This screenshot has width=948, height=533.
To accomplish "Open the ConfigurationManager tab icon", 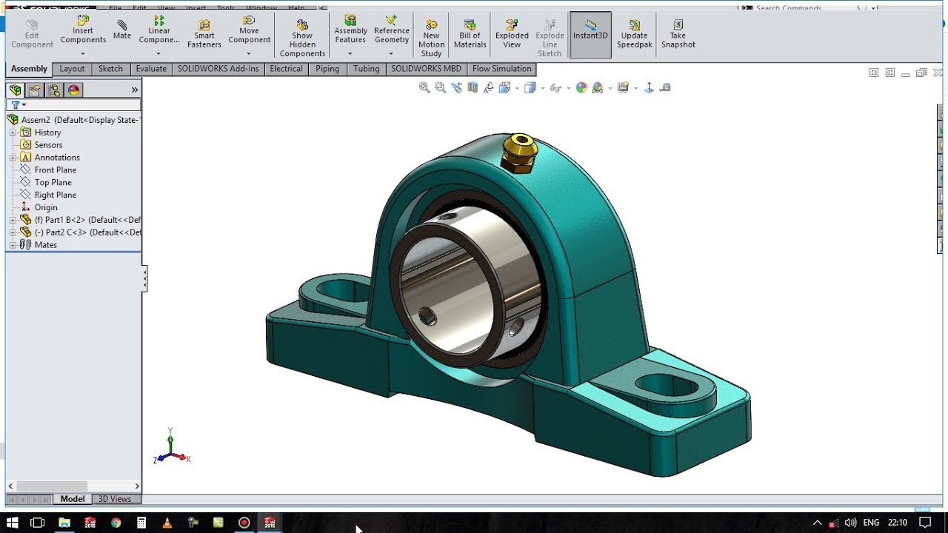I will coord(53,90).
